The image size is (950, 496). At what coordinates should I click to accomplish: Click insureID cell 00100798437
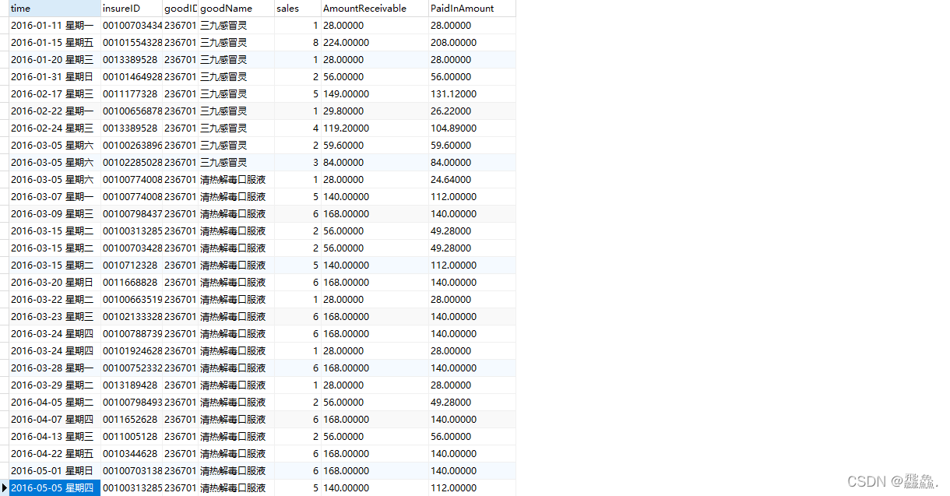(132, 214)
